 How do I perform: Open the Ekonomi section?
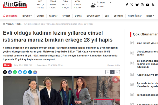click(118, 16)
